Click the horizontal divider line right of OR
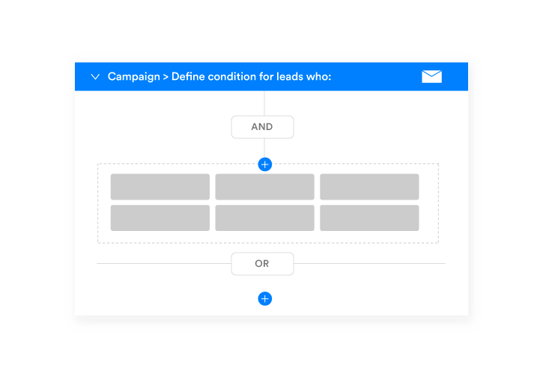 click(x=369, y=264)
